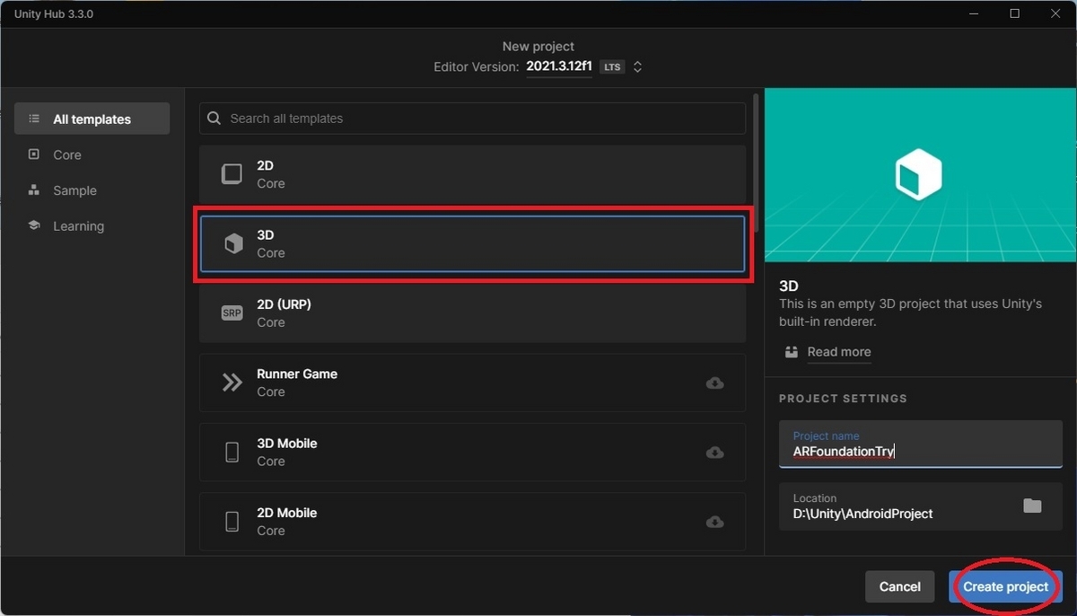Select the 2D Mobile template
Viewport: 1077px width, 616px height.
(472, 521)
